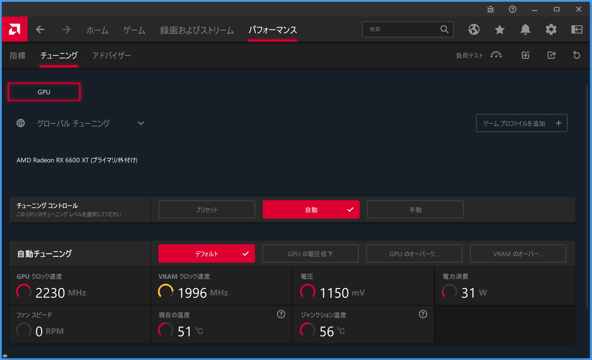Click the globe icon beside グローバル チューニング
592x360 pixels.
pyautogui.click(x=21, y=123)
